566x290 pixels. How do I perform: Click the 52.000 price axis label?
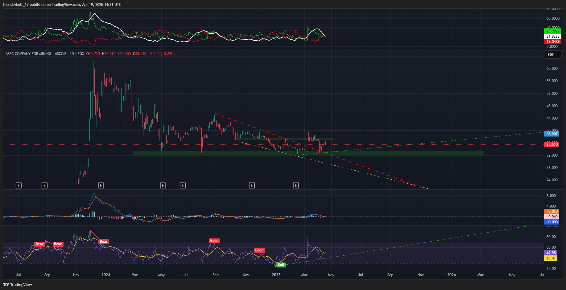pos(552,93)
